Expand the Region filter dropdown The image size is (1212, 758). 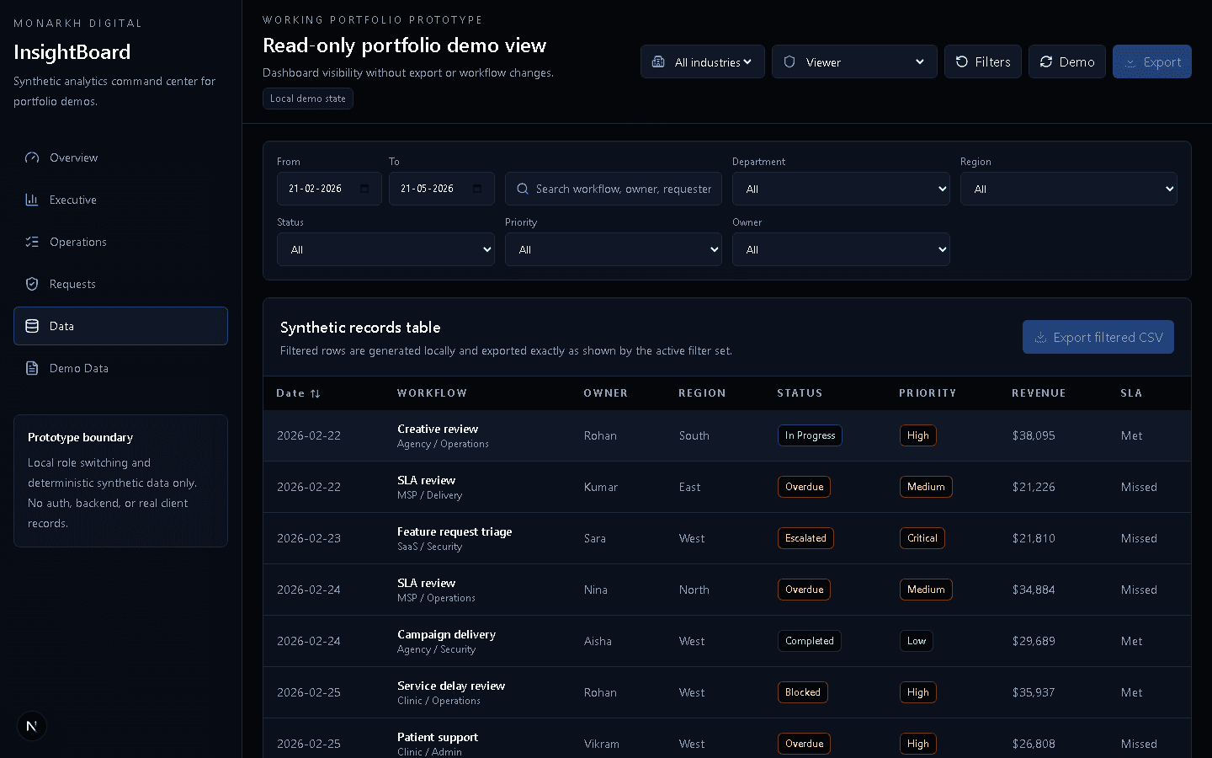pos(1069,189)
